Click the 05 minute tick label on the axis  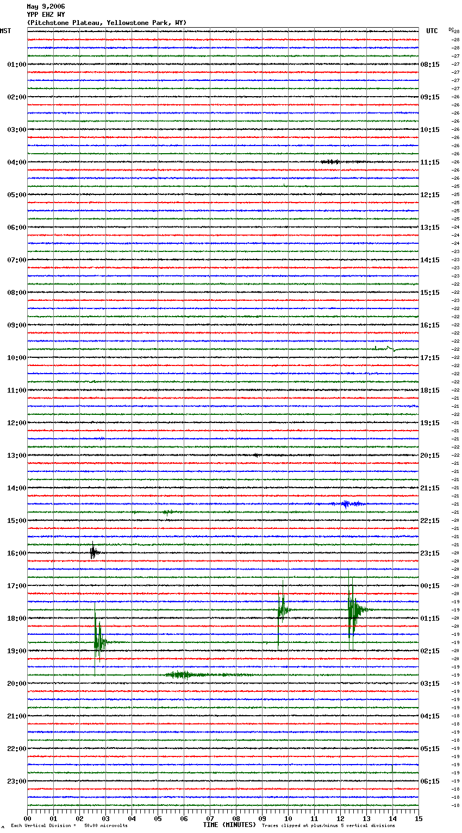tap(158, 818)
